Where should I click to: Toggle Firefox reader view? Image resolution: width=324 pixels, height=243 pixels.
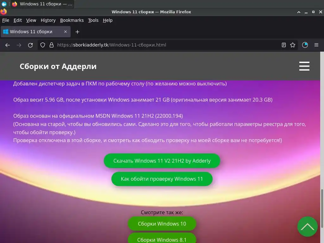[x=284, y=45]
